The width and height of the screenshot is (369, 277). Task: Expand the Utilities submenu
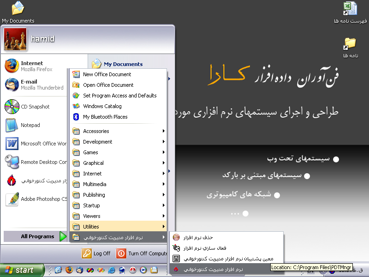(91, 227)
